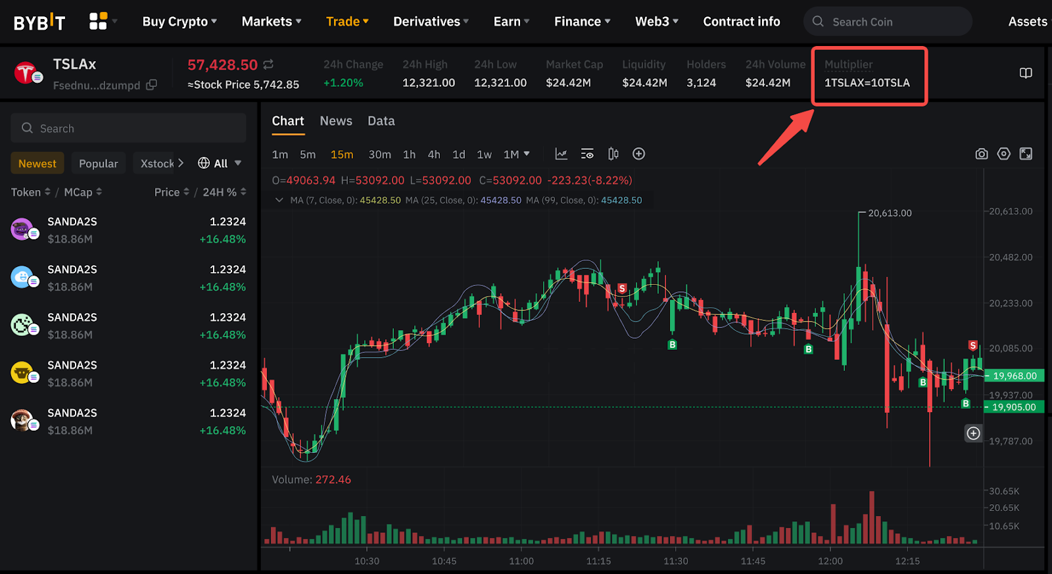The height and width of the screenshot is (574, 1052).
Task: Collapse the MA indicator legend chevron
Action: click(x=279, y=200)
